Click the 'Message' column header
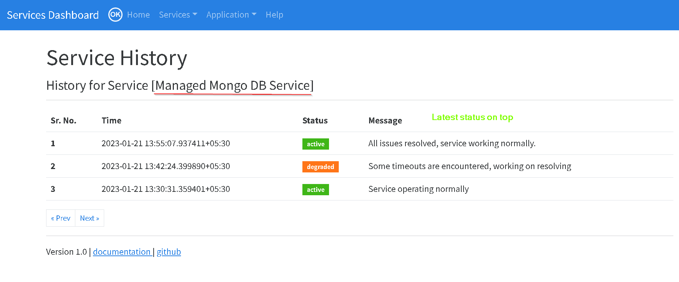679x282 pixels. coord(385,120)
